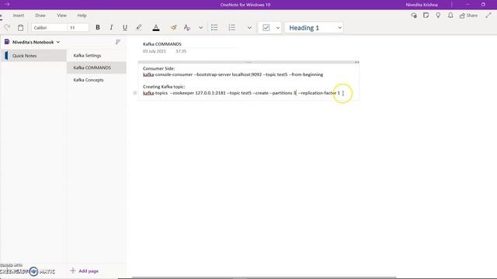Viewport: 497px width, 279px height.
Task: Clear text formatting icon
Action: point(187,28)
